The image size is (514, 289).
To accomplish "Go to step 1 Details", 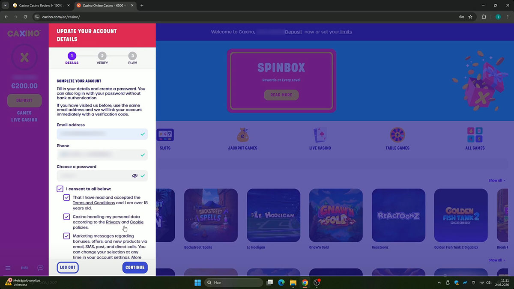I will point(72,59).
